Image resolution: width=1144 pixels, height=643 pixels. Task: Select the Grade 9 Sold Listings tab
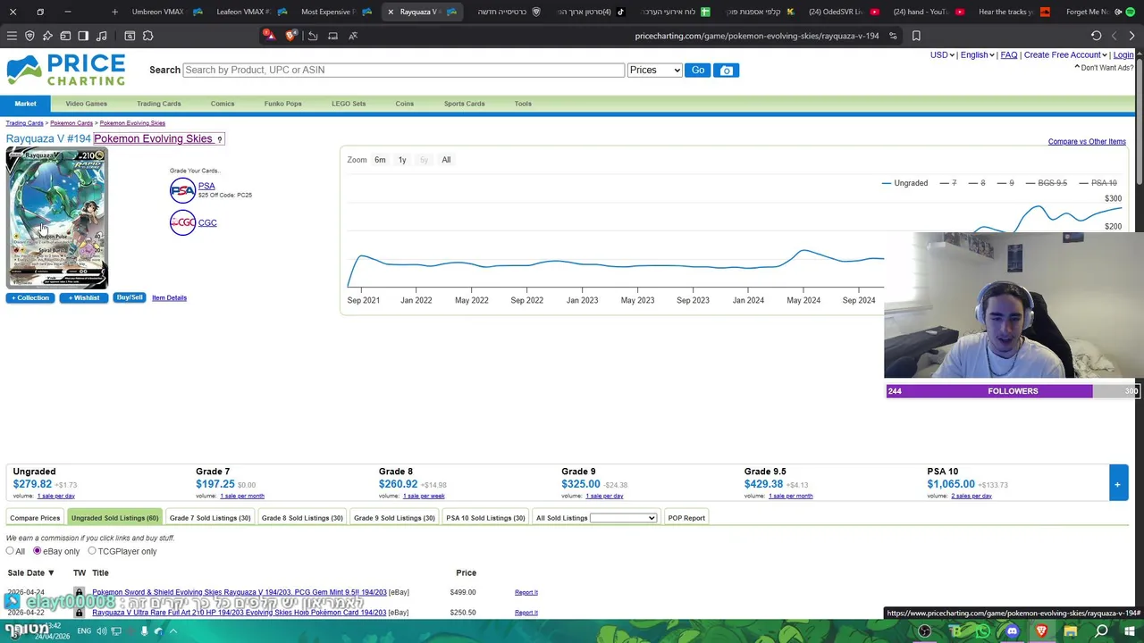tap(394, 518)
